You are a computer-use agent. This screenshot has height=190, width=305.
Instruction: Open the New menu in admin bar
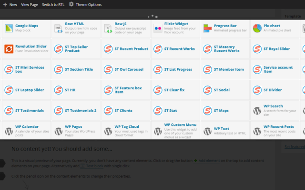pyautogui.click(x=10, y=4)
